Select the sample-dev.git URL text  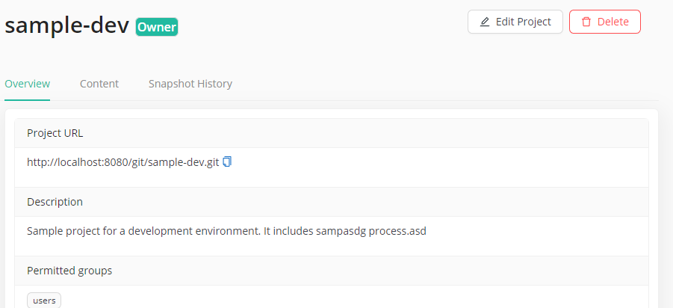pos(122,162)
